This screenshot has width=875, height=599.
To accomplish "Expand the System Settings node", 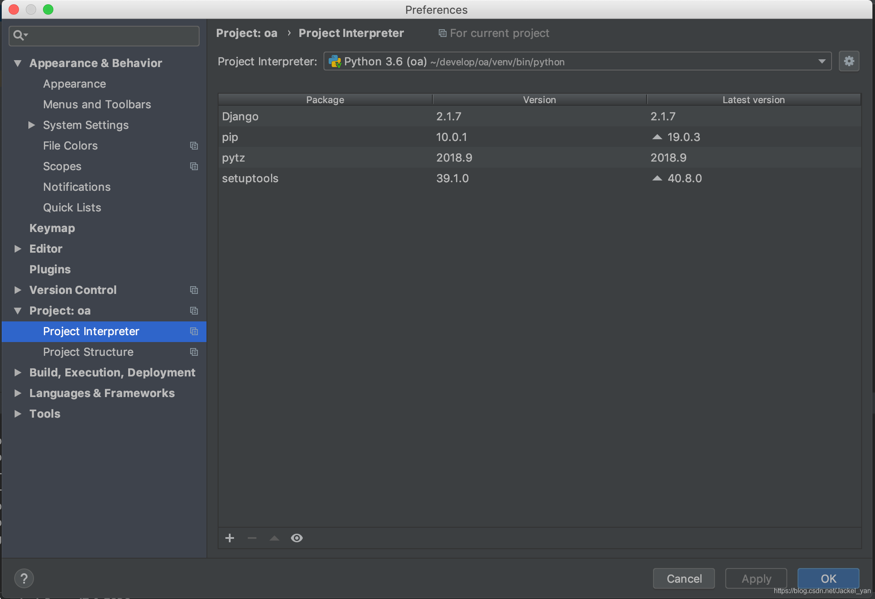I will click(31, 125).
